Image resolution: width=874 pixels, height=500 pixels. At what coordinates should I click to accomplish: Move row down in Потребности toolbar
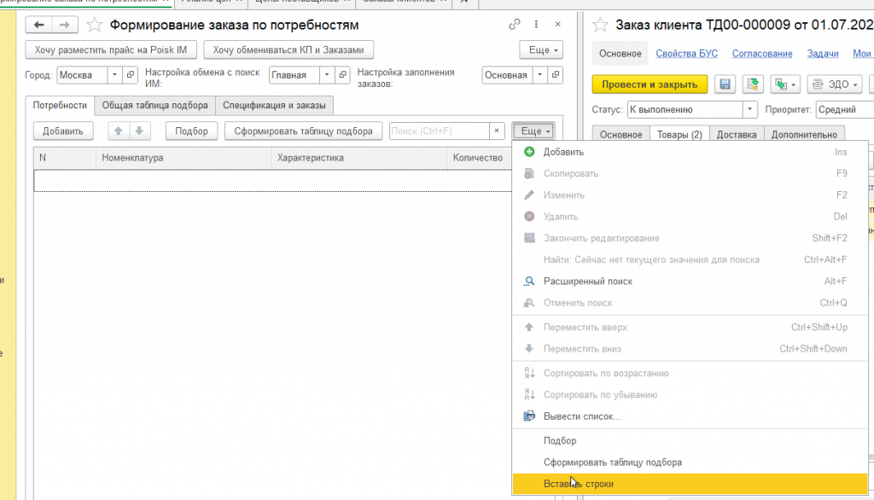(139, 131)
